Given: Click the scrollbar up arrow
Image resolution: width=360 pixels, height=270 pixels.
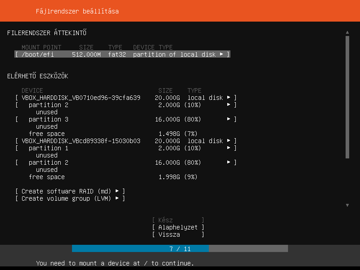Looking at the screenshot, I should 347,32.
